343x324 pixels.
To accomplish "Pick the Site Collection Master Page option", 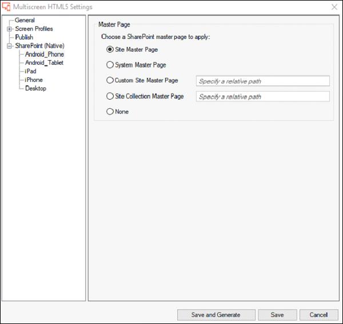I will pyautogui.click(x=110, y=96).
